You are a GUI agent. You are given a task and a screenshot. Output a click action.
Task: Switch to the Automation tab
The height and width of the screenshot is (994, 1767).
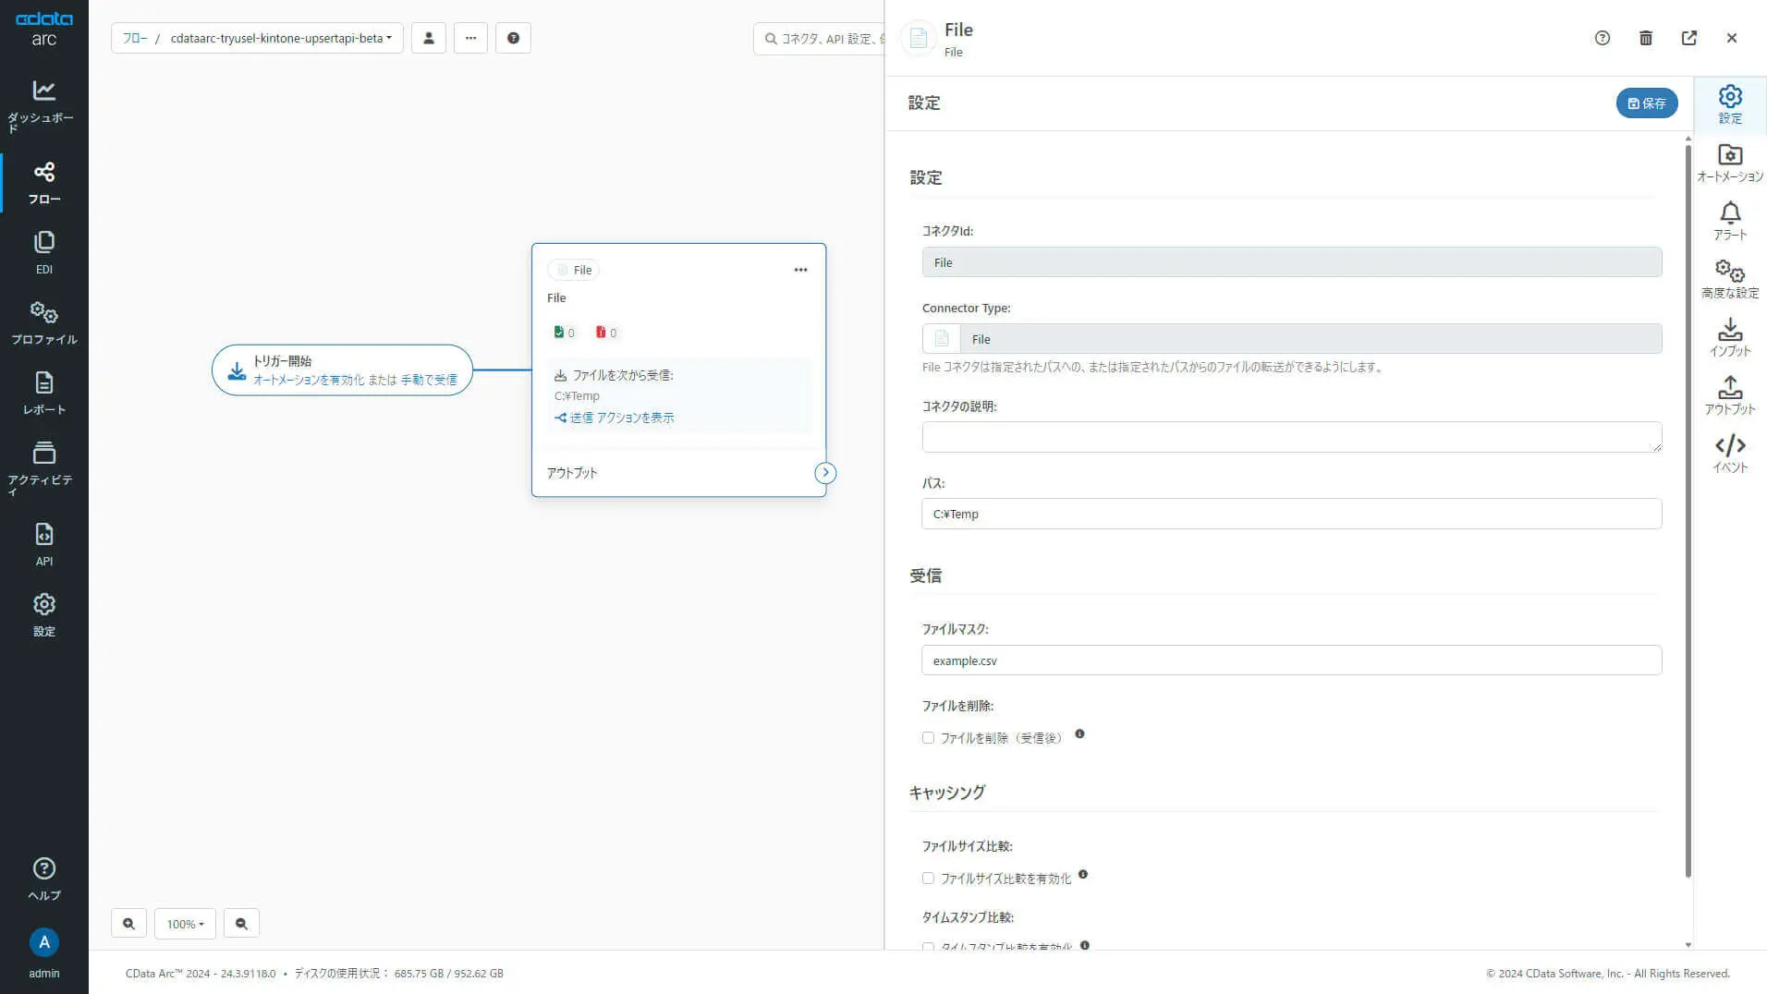coord(1729,163)
